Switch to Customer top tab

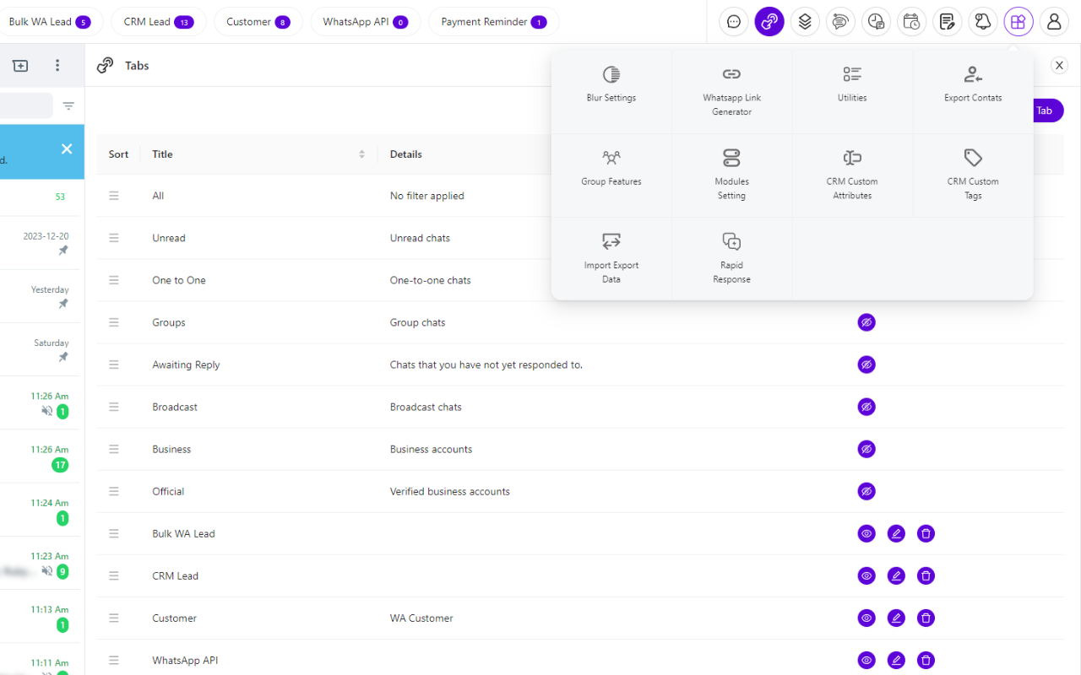258,22
